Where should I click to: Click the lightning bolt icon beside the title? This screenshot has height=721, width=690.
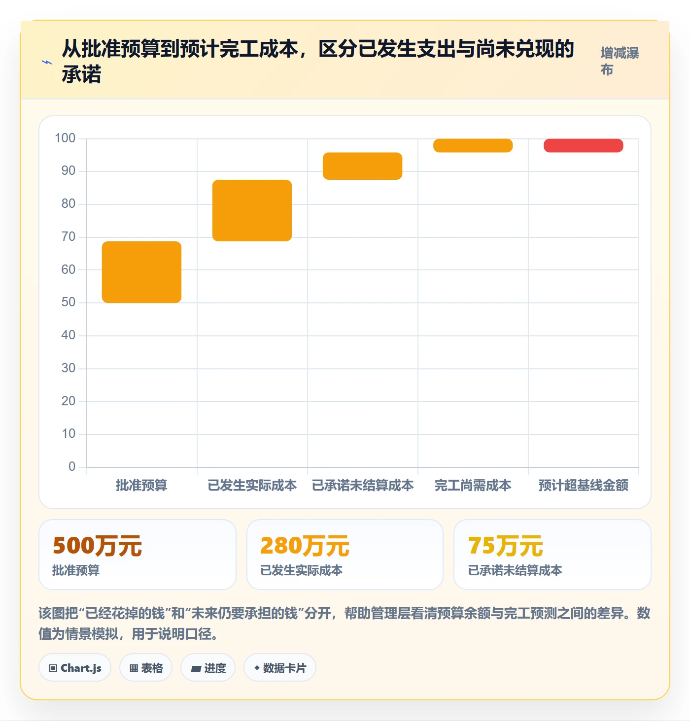(x=47, y=62)
